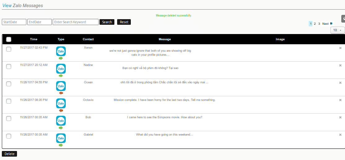345x160 pixels.
Task: Click the message about the Simpsons movie
Action: pos(165,117)
